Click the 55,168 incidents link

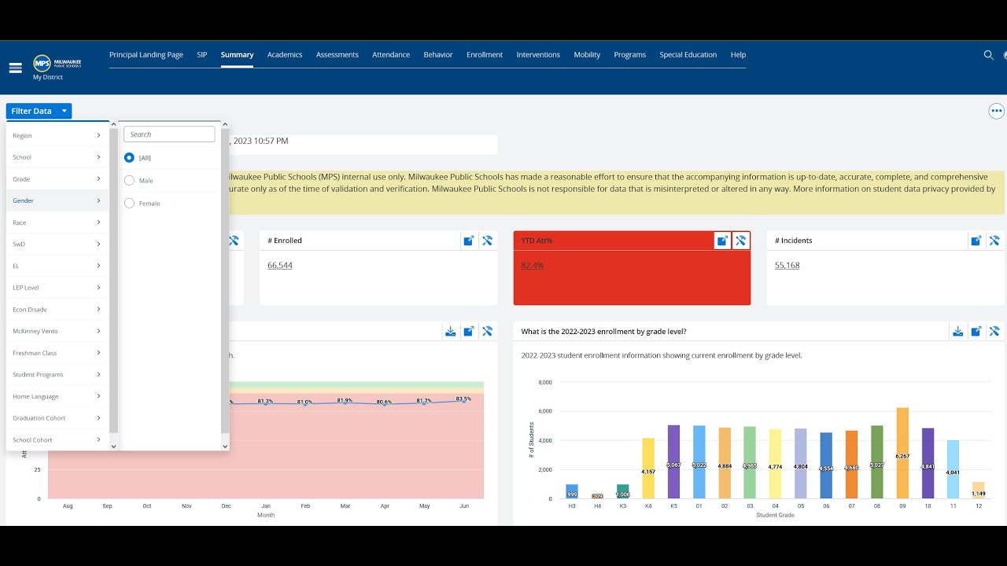[788, 266]
